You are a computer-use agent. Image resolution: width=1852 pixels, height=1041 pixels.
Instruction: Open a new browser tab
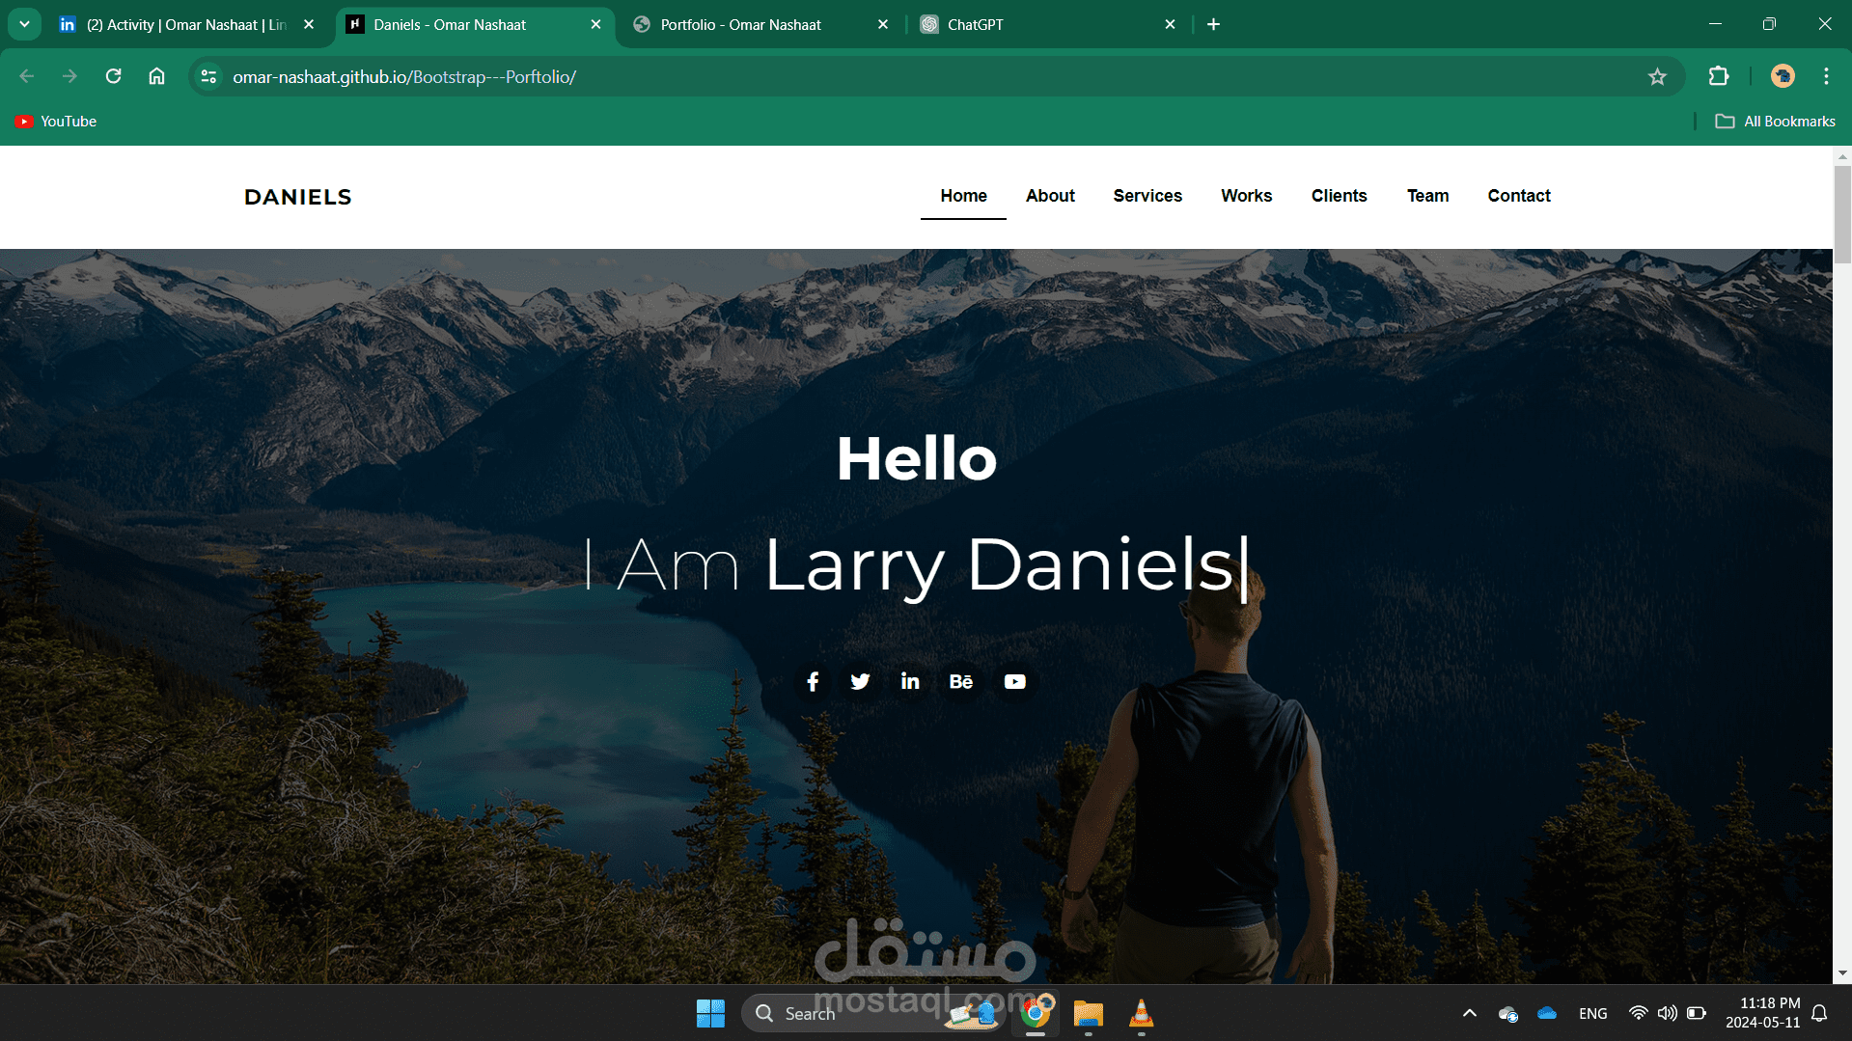point(1213,24)
